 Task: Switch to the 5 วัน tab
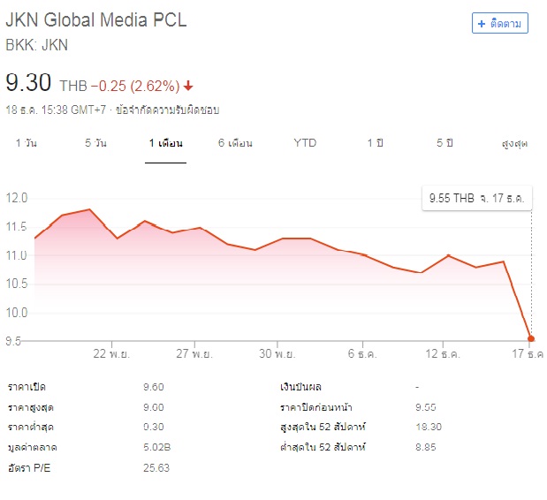click(95, 143)
